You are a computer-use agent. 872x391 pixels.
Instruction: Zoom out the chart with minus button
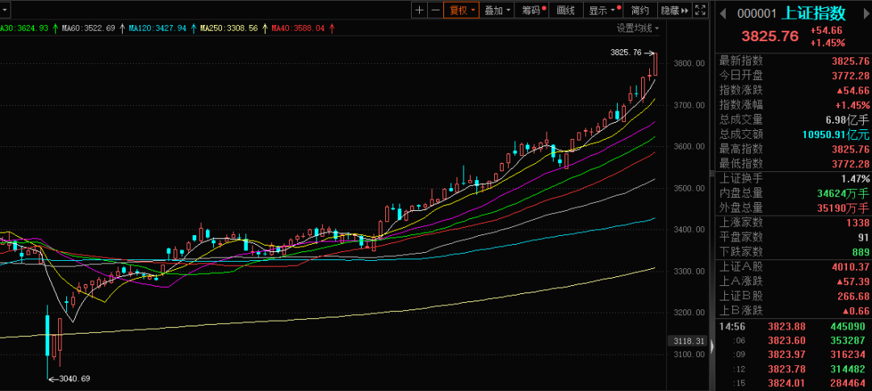click(x=435, y=10)
